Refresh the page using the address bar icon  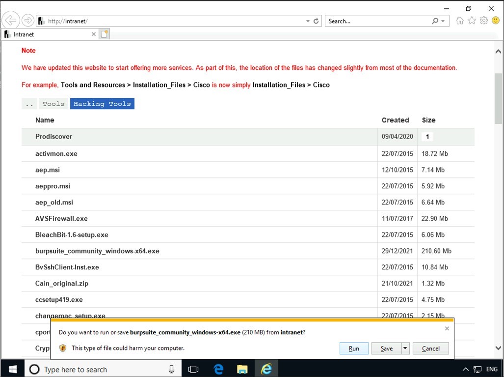tap(315, 21)
